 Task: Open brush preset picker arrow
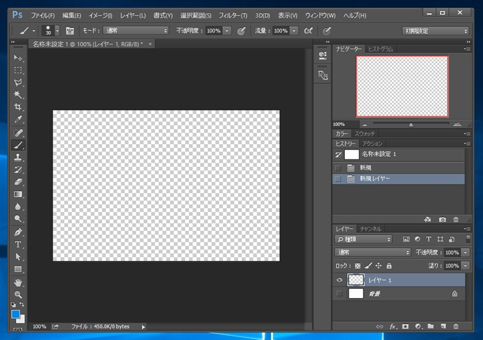click(x=58, y=31)
